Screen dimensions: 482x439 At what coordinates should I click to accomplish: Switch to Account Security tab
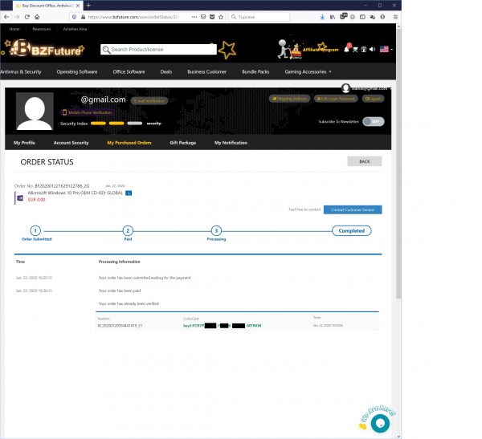pyautogui.click(x=71, y=143)
